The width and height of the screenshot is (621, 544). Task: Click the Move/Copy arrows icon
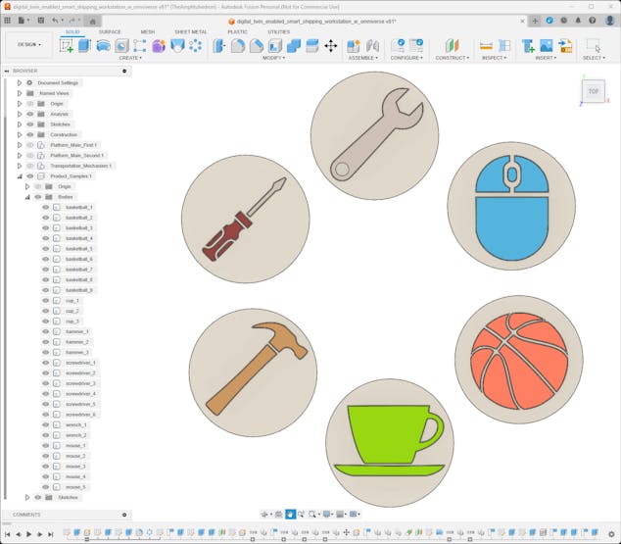[330, 45]
